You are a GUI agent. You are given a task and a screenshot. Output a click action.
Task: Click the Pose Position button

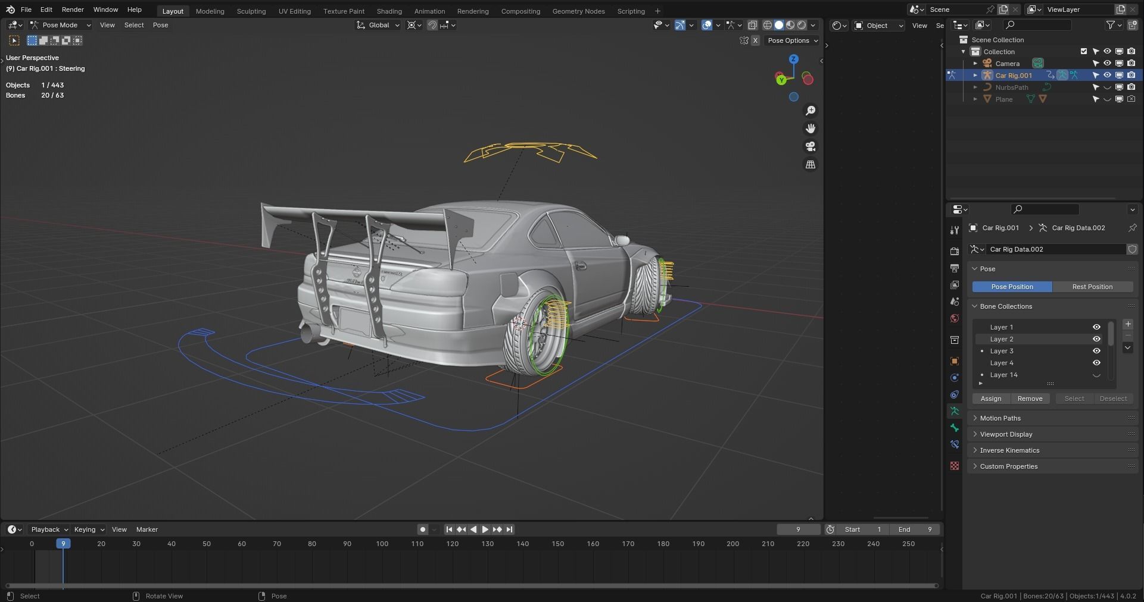[1012, 287]
